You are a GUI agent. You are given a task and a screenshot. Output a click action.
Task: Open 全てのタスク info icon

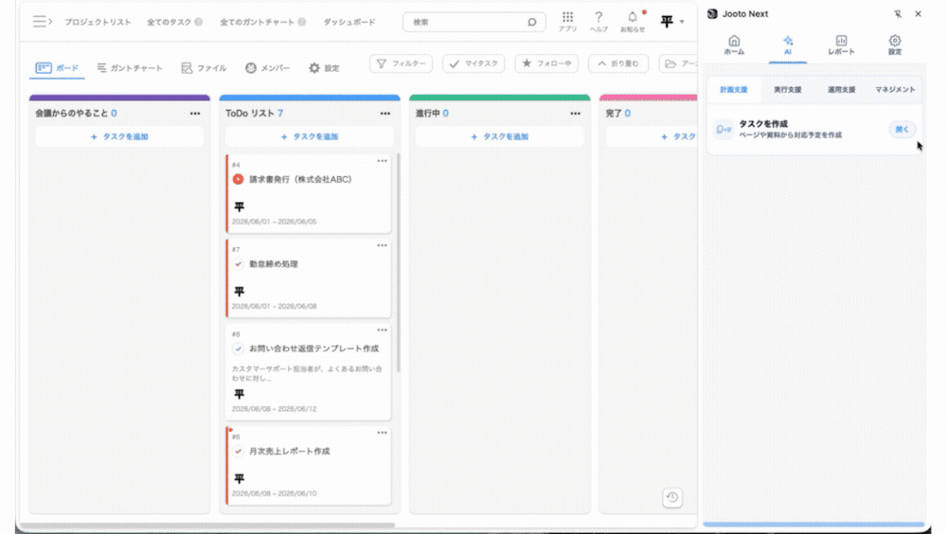coord(198,22)
